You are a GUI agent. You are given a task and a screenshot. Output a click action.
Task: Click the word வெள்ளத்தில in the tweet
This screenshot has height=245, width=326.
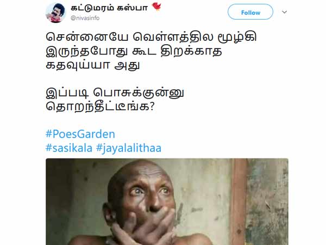pos(173,38)
